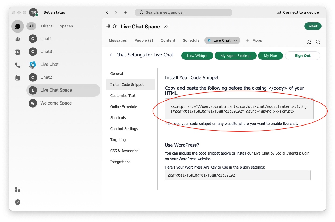Open Live Chat by Social Intents plugin link
The image size is (335, 222).
282,153
